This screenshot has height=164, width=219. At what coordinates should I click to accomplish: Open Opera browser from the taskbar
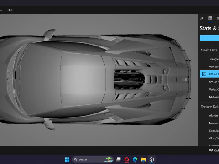pyautogui.click(x=127, y=159)
